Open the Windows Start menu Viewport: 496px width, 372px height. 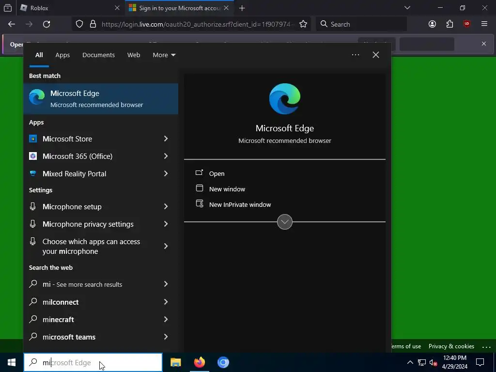(x=12, y=362)
